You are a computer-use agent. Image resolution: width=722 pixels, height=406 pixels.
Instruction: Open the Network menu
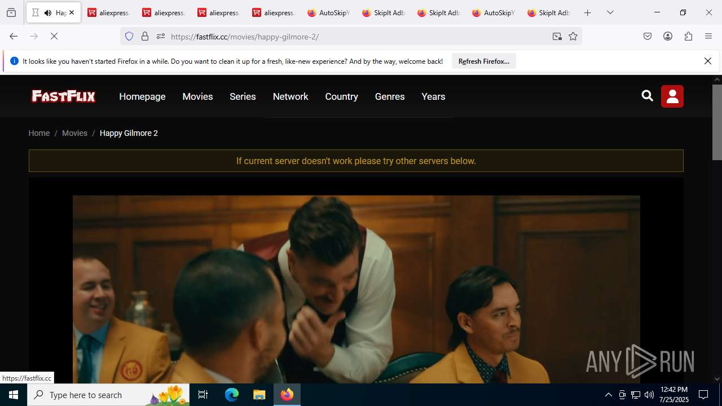pos(290,96)
